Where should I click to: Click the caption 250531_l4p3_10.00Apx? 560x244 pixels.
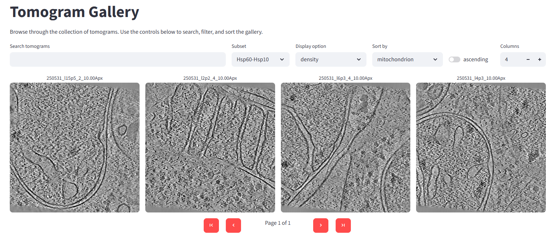(481, 78)
